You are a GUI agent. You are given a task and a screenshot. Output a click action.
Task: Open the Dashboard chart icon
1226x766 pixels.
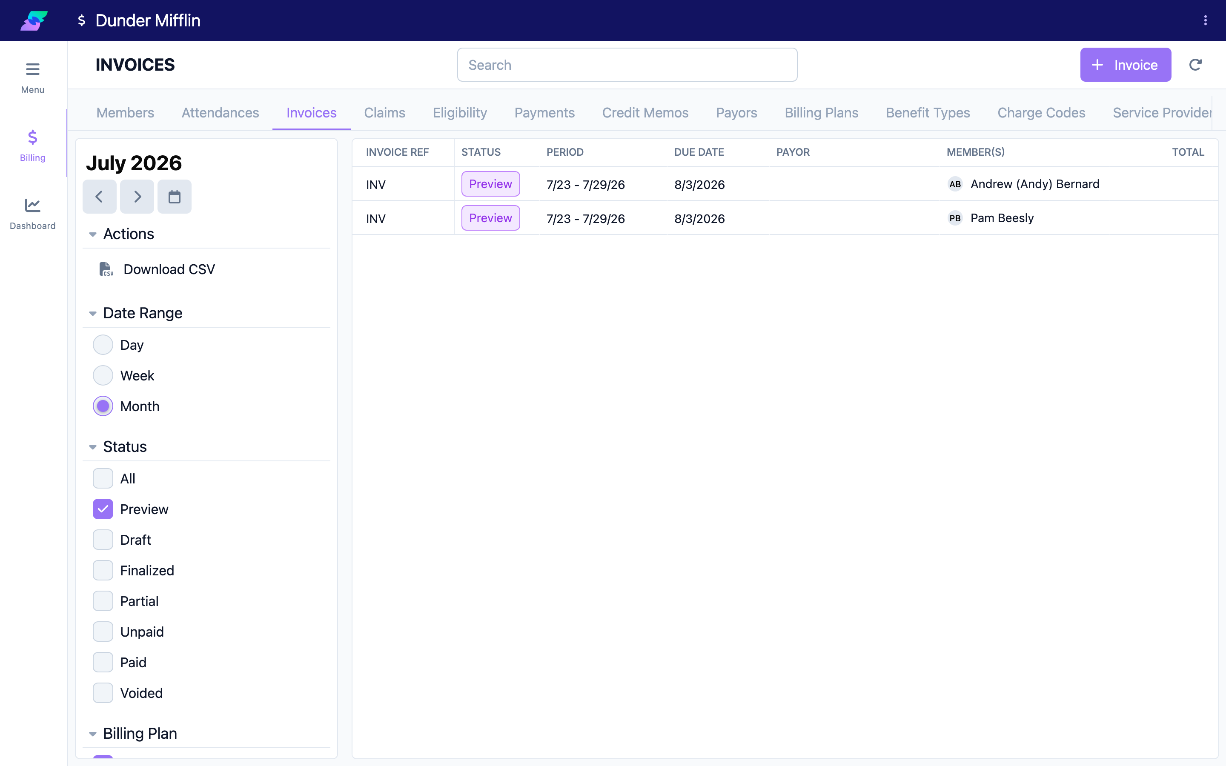click(x=32, y=205)
